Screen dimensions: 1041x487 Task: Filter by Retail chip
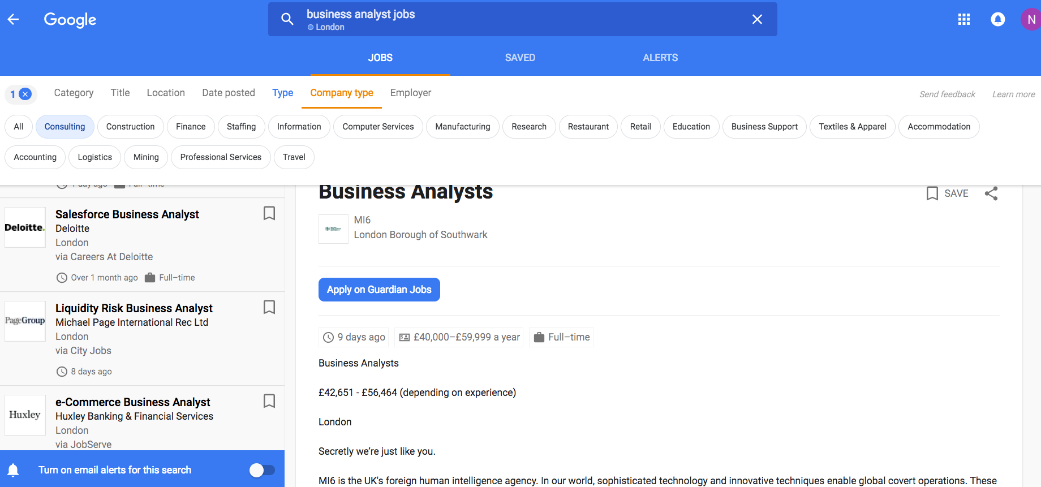(640, 127)
